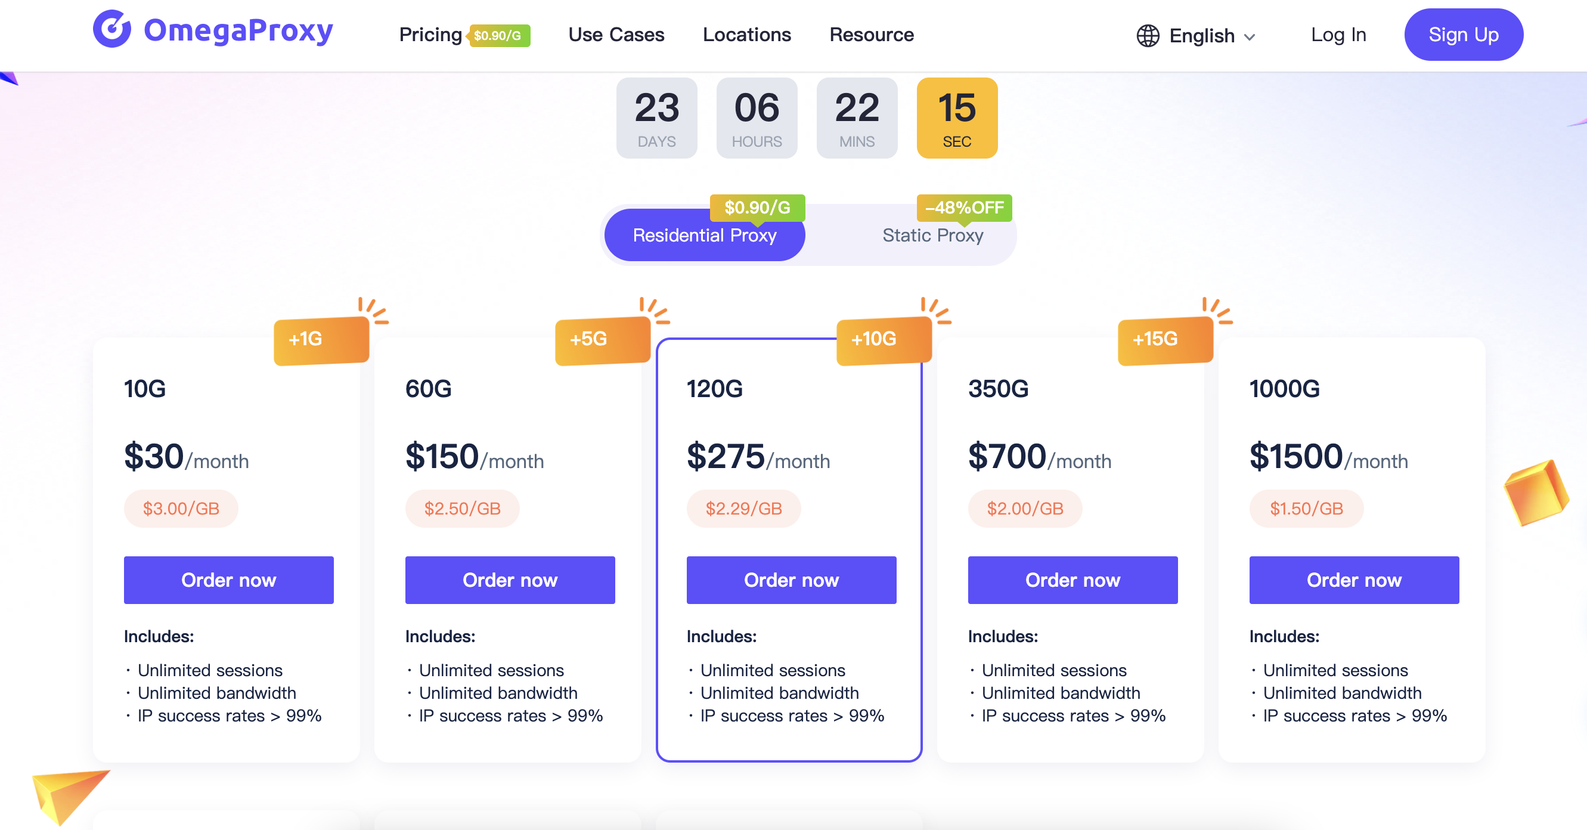
Task: Switch to Residential Proxy pricing
Action: (x=704, y=236)
